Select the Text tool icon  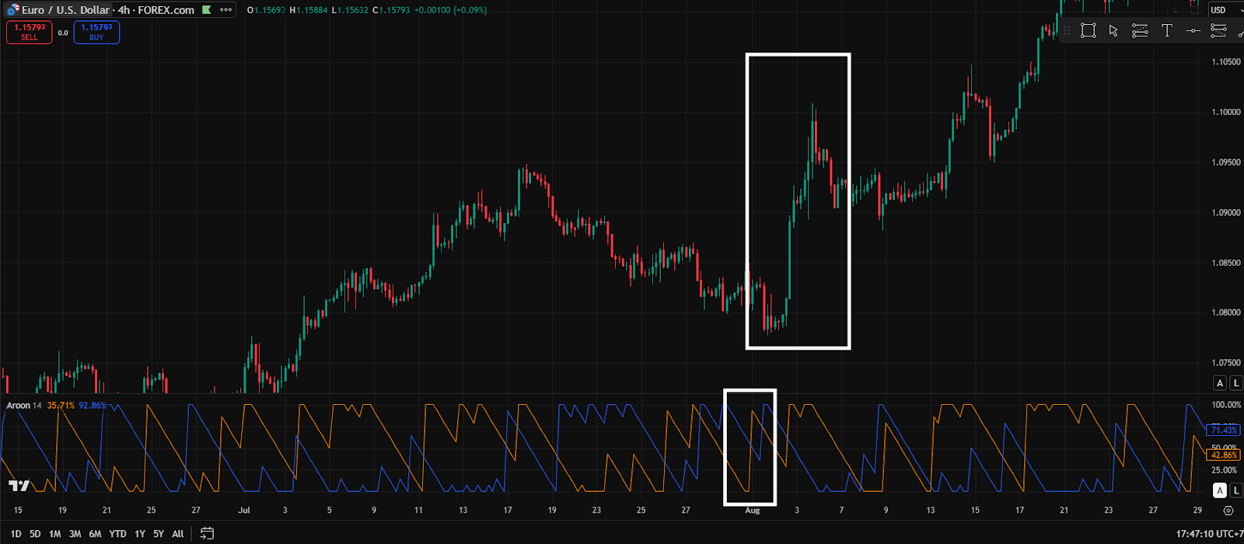point(1167,30)
